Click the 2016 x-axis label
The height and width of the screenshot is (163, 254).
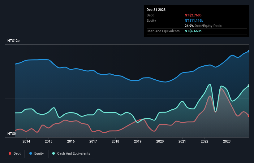pos(71,141)
